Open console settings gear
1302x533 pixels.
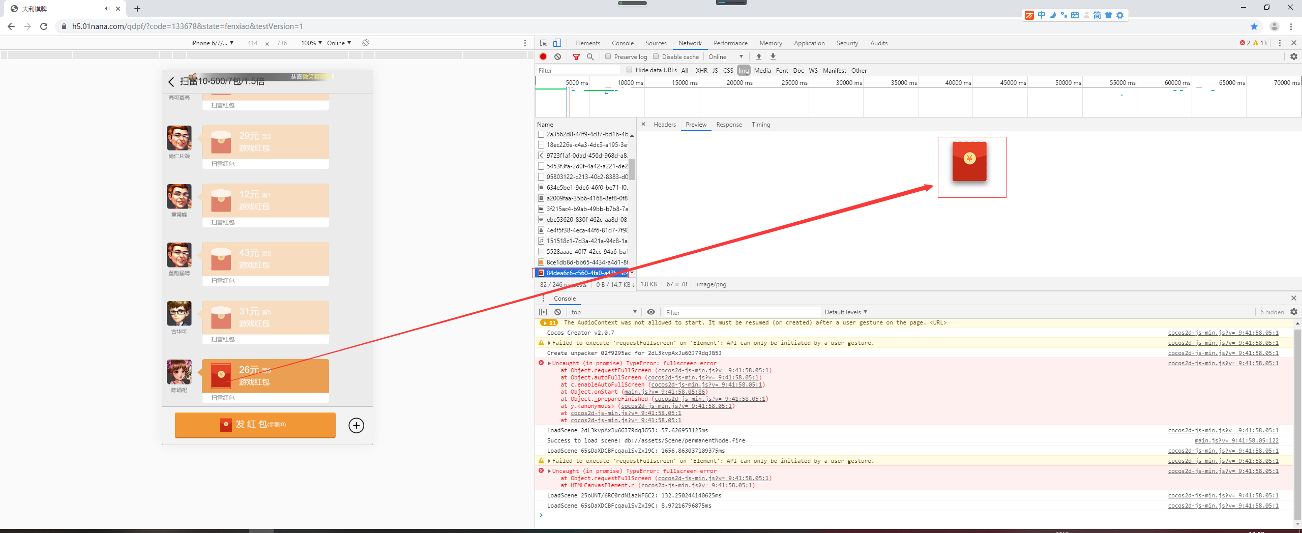[x=1294, y=312]
